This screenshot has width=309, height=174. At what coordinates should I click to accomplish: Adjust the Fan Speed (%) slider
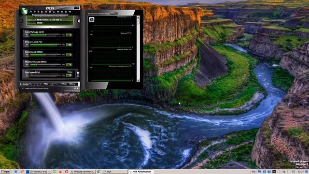(x=45, y=75)
